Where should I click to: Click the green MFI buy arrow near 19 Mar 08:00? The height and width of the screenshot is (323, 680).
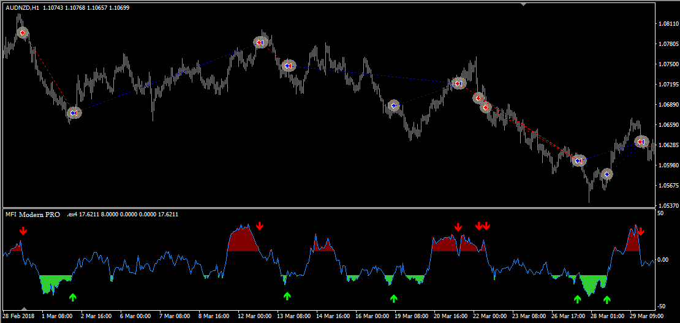click(393, 298)
